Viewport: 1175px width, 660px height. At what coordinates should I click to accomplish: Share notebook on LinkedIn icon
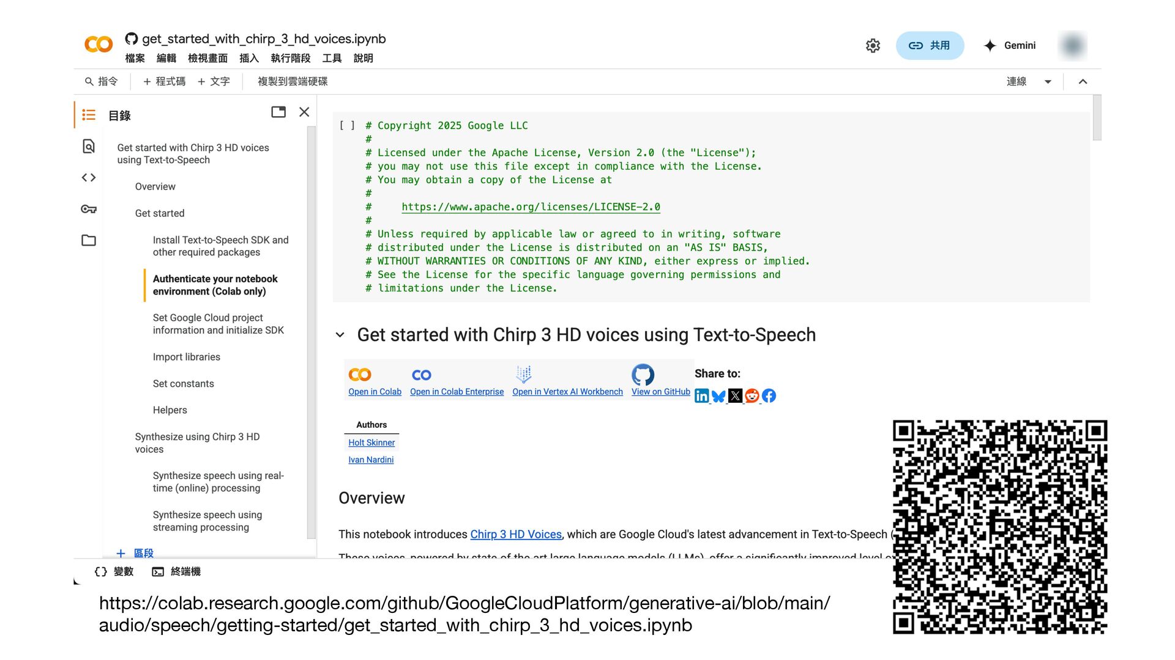(701, 396)
